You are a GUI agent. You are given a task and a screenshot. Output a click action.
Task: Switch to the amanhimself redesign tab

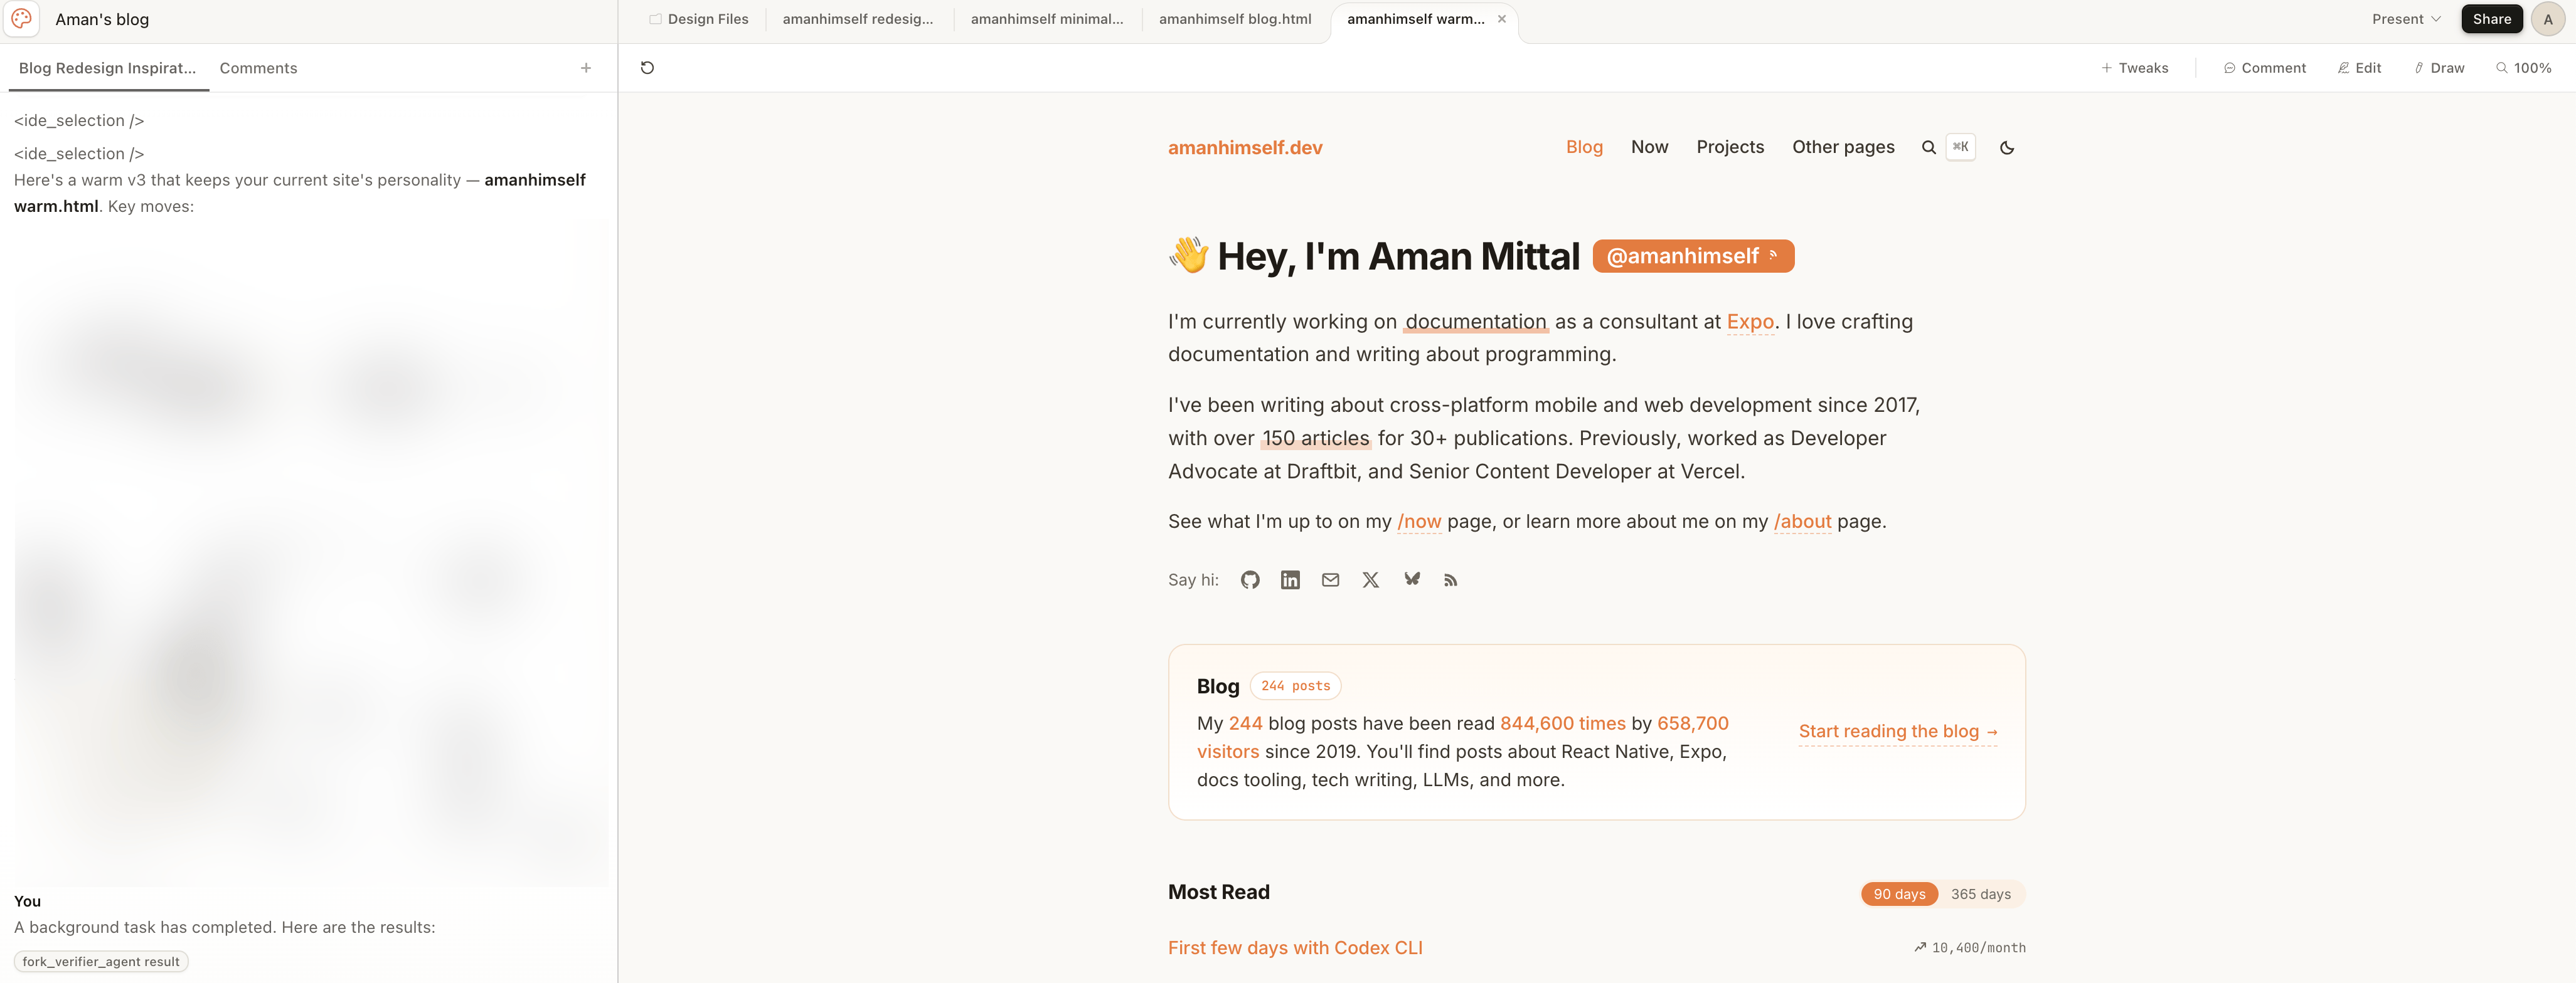pos(857,19)
